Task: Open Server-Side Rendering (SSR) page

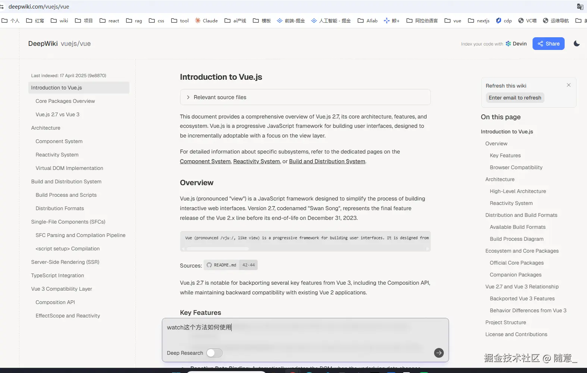Action: [65, 262]
